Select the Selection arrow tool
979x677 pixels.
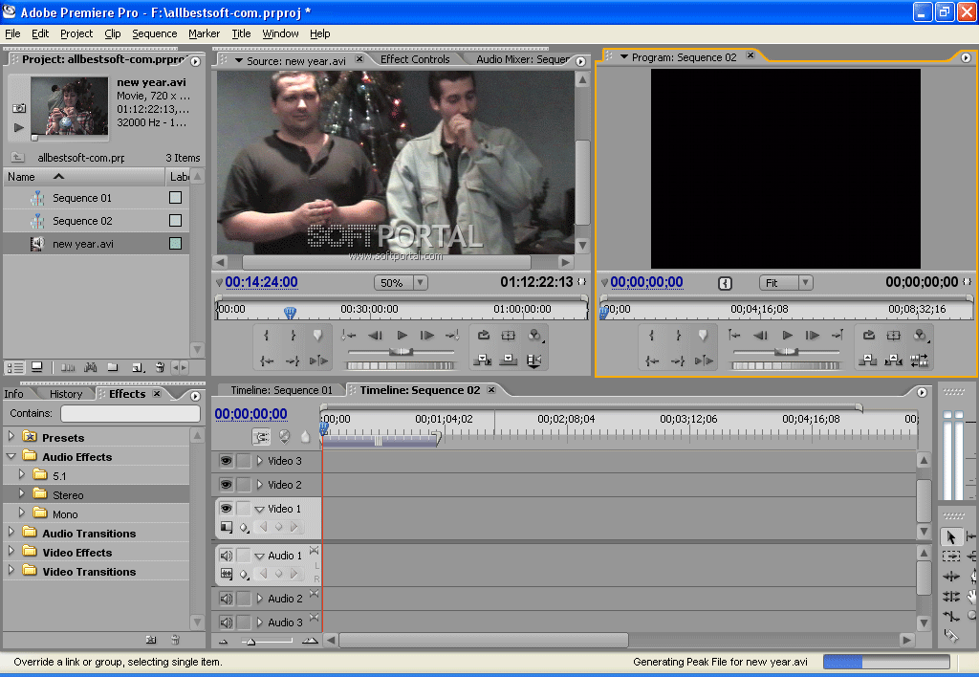pyautogui.click(x=951, y=537)
